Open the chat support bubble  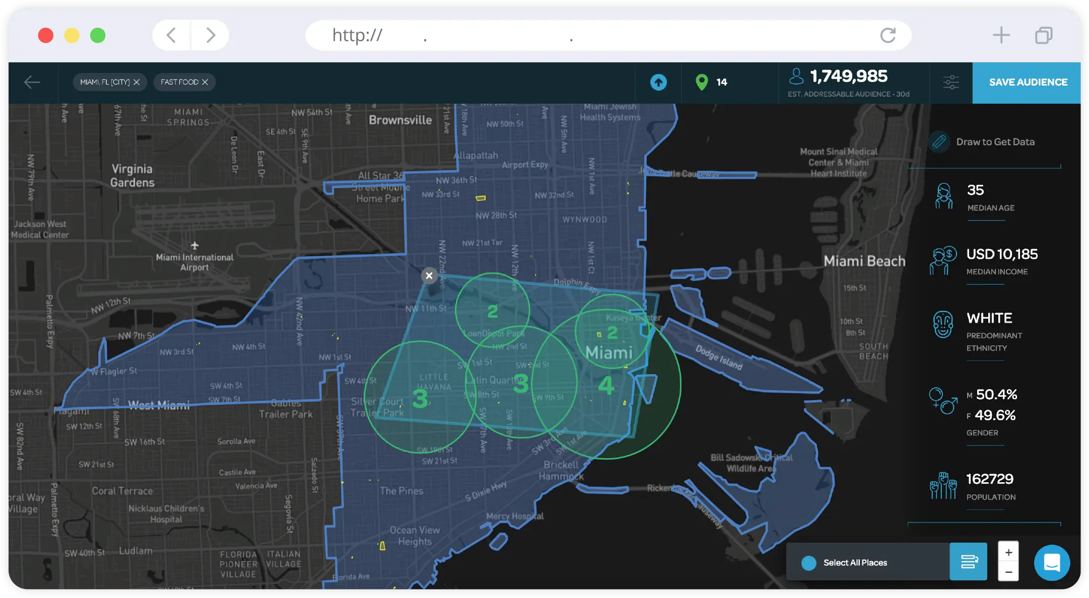point(1052,563)
